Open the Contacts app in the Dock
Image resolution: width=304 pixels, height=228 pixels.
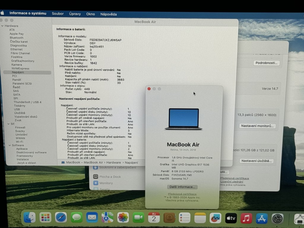(169, 218)
